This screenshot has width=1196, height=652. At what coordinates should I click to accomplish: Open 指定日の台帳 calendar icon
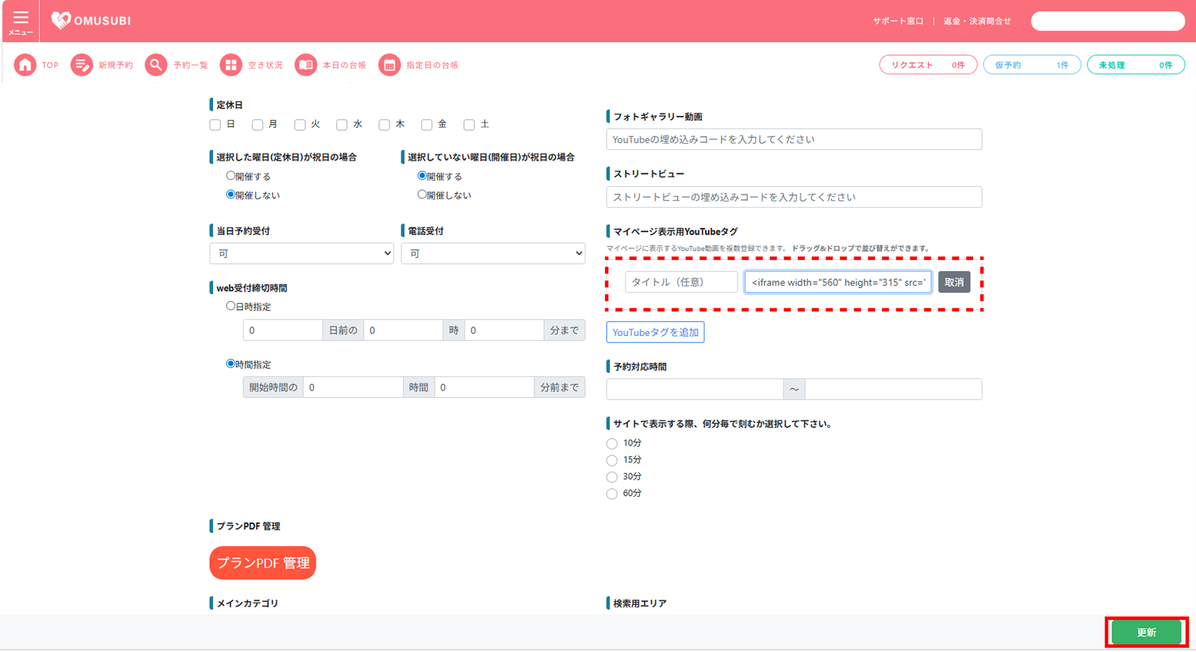pos(390,65)
